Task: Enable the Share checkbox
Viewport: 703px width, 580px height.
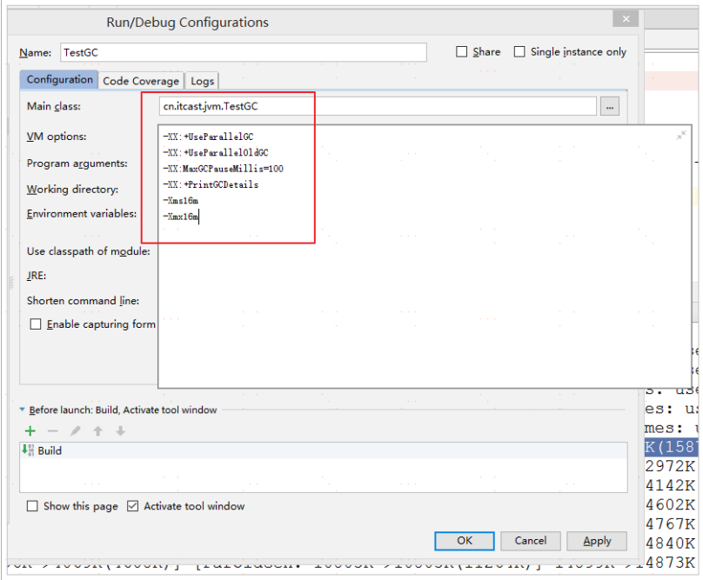Action: point(461,51)
